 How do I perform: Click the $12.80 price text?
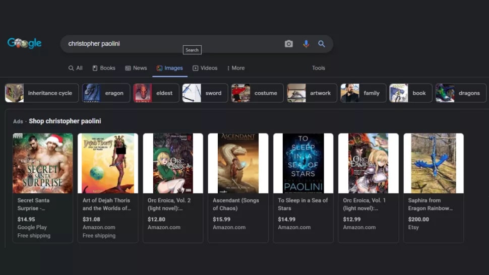[157, 219]
